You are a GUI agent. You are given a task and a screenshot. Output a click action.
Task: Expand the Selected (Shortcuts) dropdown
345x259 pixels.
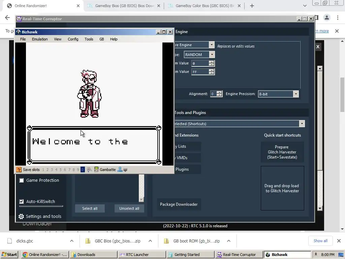[302, 123]
